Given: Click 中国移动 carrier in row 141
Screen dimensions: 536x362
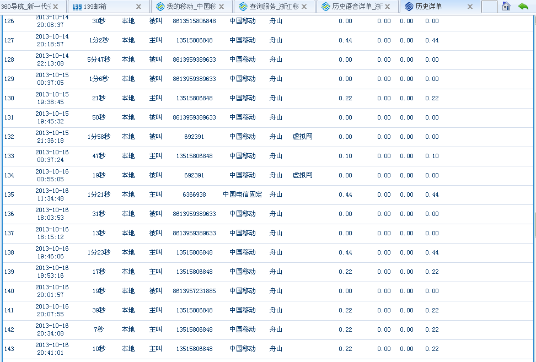Looking at the screenshot, I should [243, 310].
